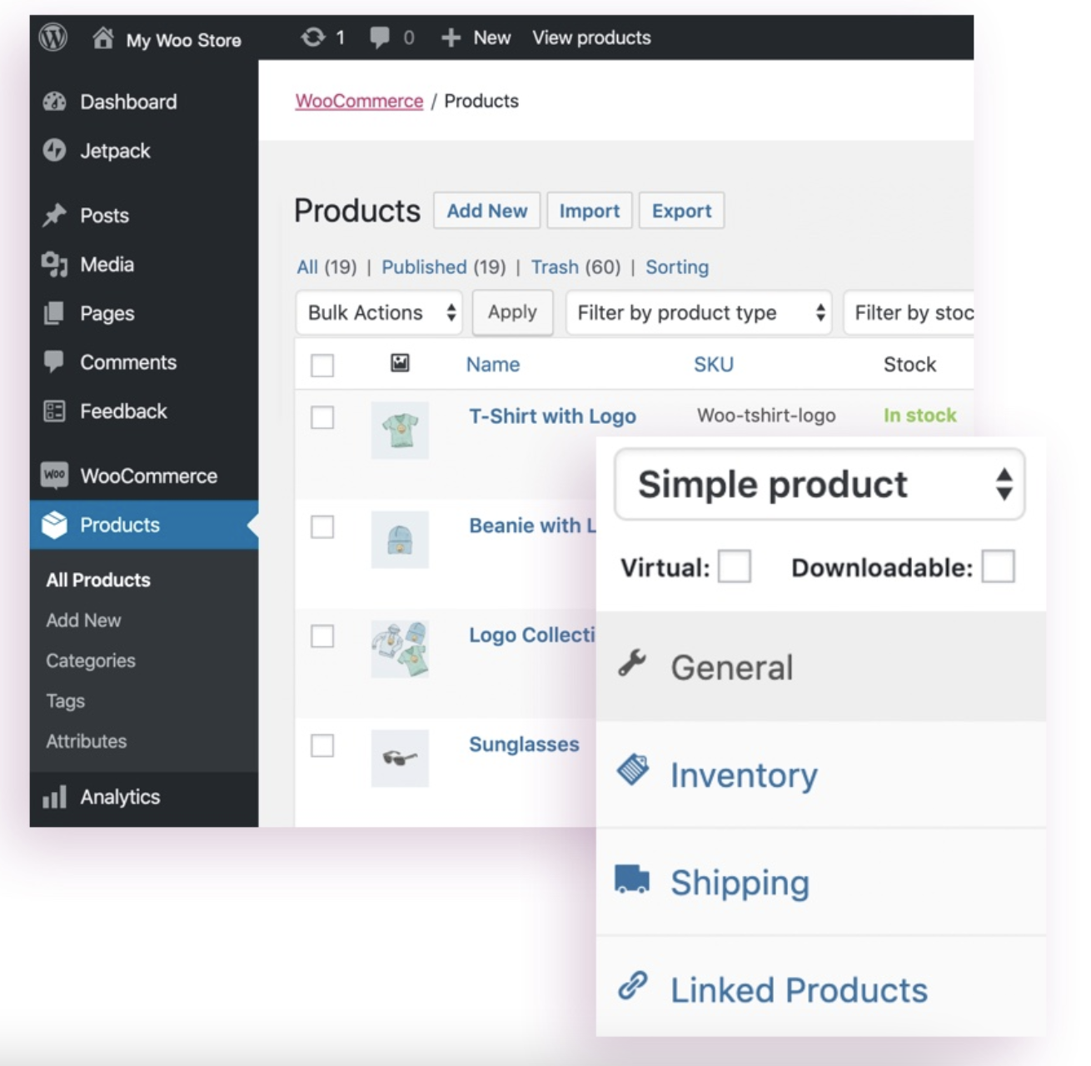Screen dimensions: 1091x1066
Task: Click the WooCommerce woo badge icon
Action: 54,475
